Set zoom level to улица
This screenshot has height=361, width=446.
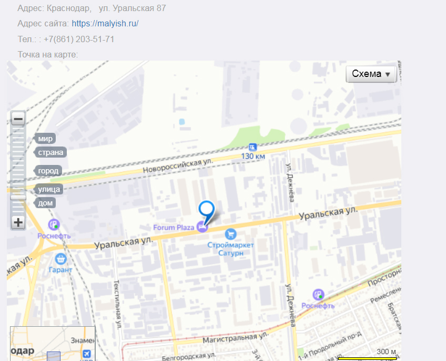coord(48,189)
